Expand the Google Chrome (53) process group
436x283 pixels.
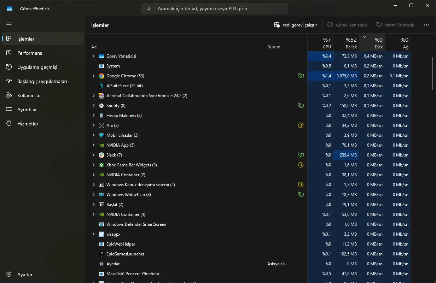(x=93, y=76)
